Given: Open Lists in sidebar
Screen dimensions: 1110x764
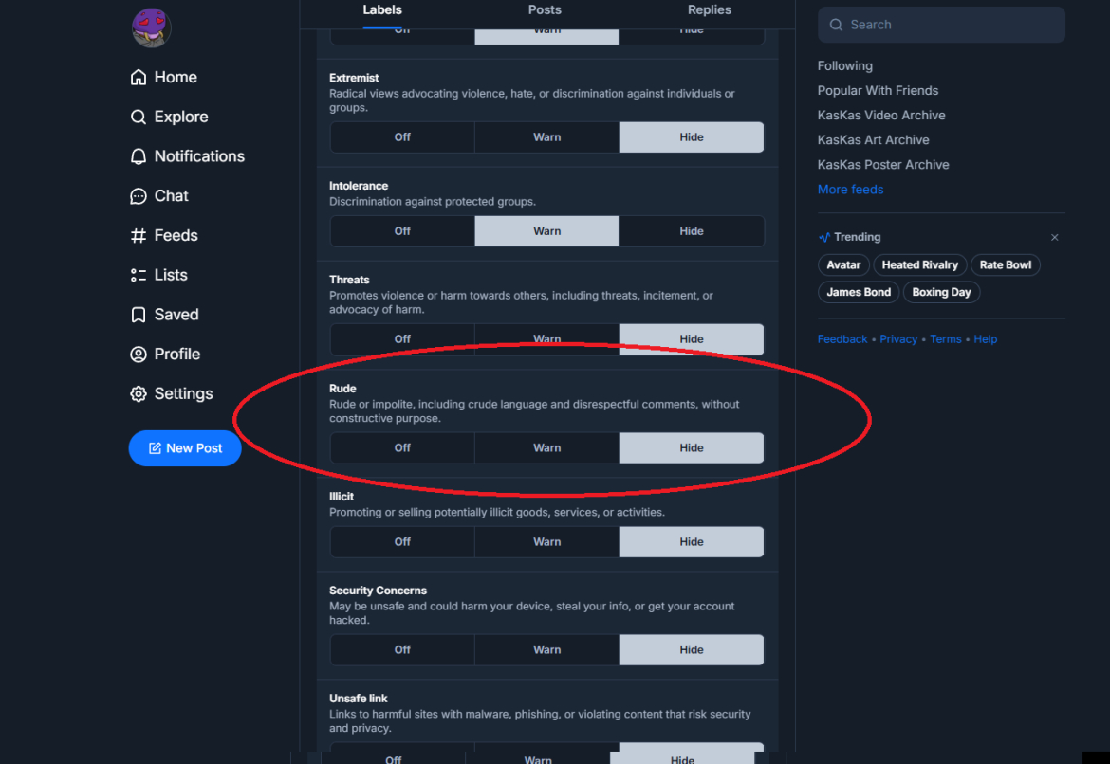Looking at the screenshot, I should pos(158,275).
